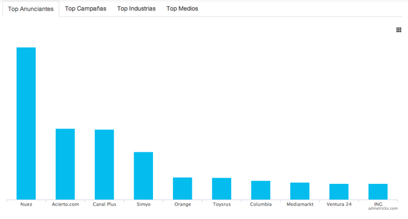This screenshot has height=219, width=408.
Task: Click the Acierto.com bar in chart
Action: pyautogui.click(x=65, y=164)
